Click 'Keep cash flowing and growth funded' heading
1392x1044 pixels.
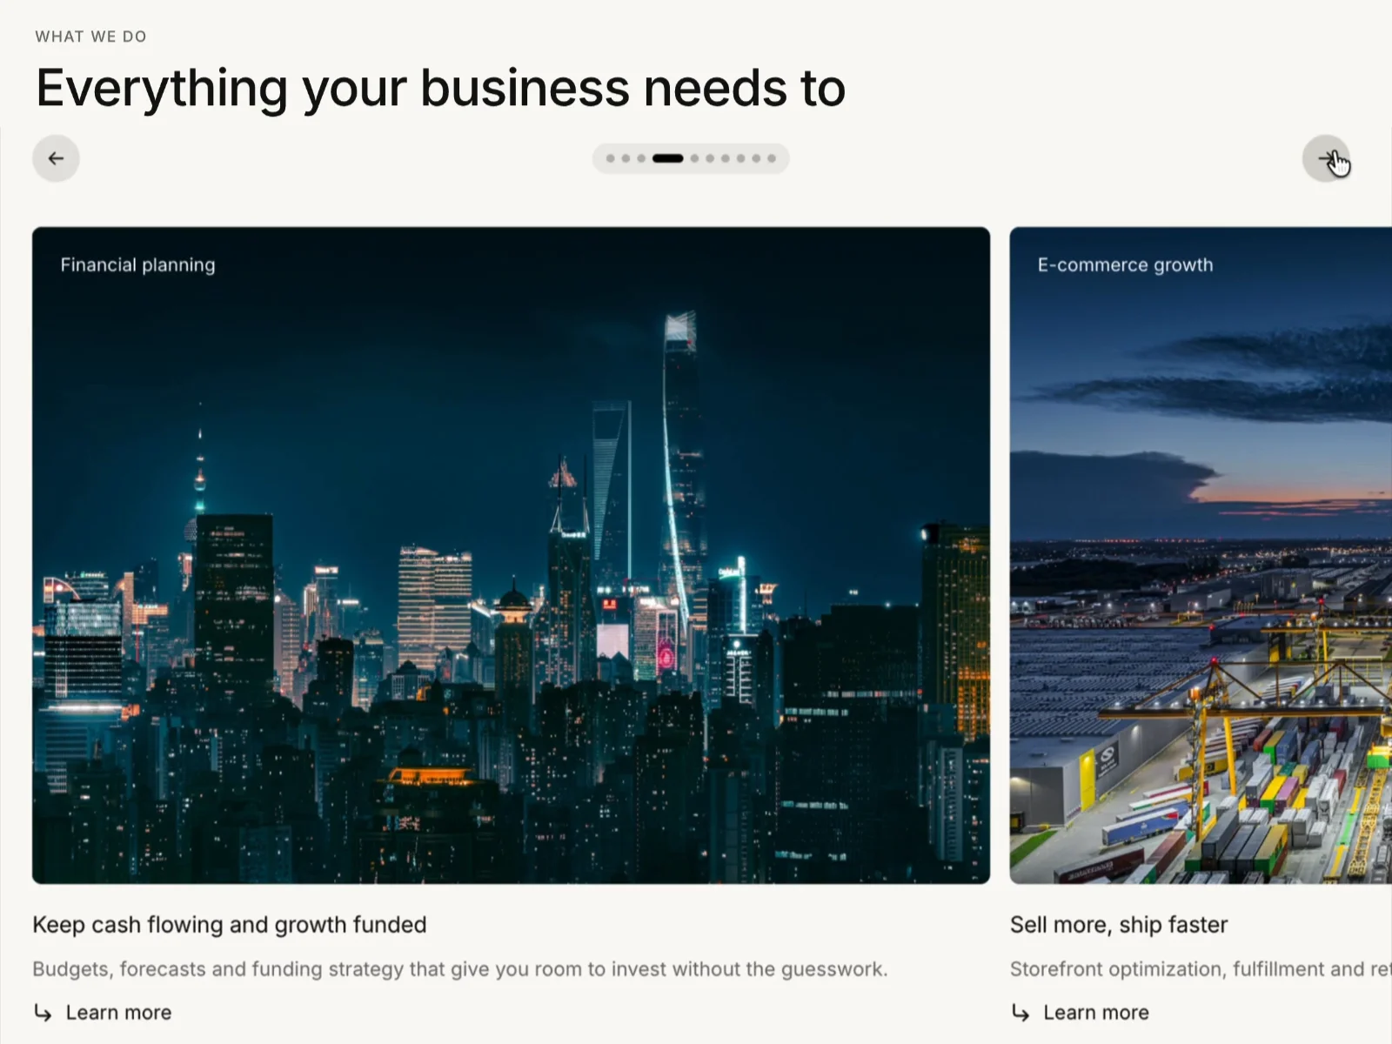point(230,925)
